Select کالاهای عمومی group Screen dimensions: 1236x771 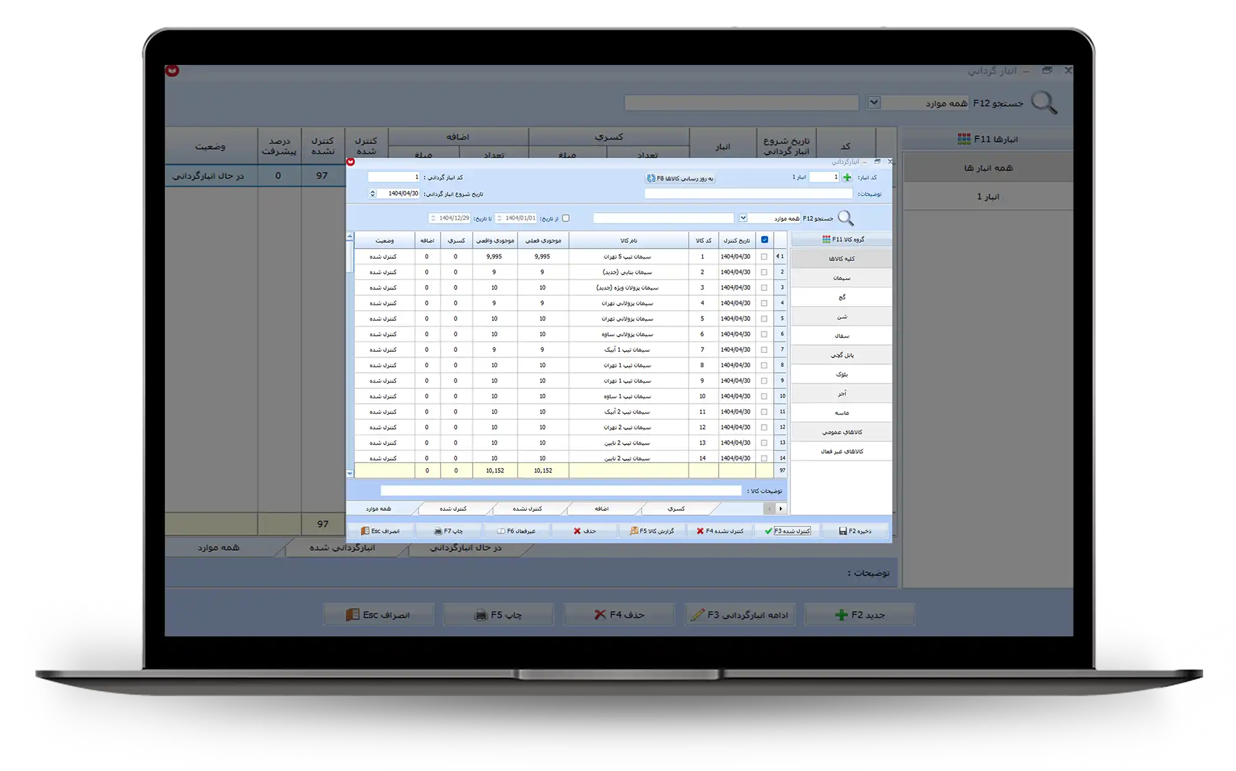[x=842, y=432]
